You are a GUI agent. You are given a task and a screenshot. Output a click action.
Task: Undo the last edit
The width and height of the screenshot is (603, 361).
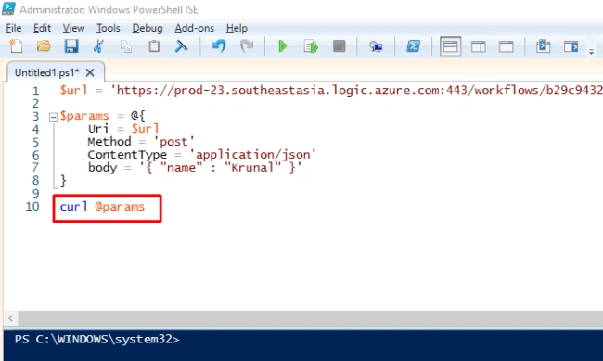point(219,46)
